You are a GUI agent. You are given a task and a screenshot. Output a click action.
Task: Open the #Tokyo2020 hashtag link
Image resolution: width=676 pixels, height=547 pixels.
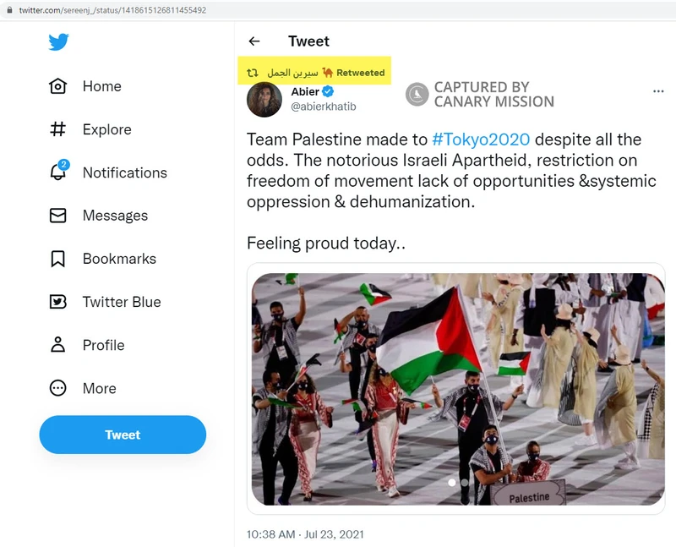pyautogui.click(x=480, y=139)
